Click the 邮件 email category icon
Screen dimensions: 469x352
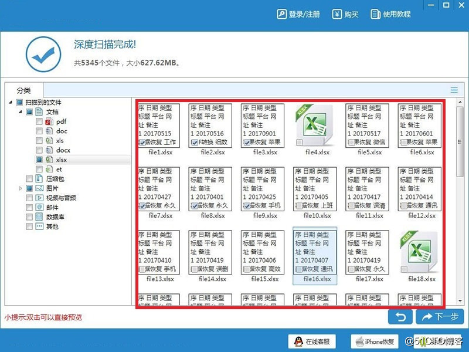pos(39,207)
